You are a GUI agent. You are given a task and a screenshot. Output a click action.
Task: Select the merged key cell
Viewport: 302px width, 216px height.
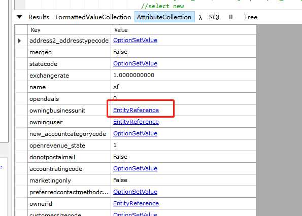[70, 52]
